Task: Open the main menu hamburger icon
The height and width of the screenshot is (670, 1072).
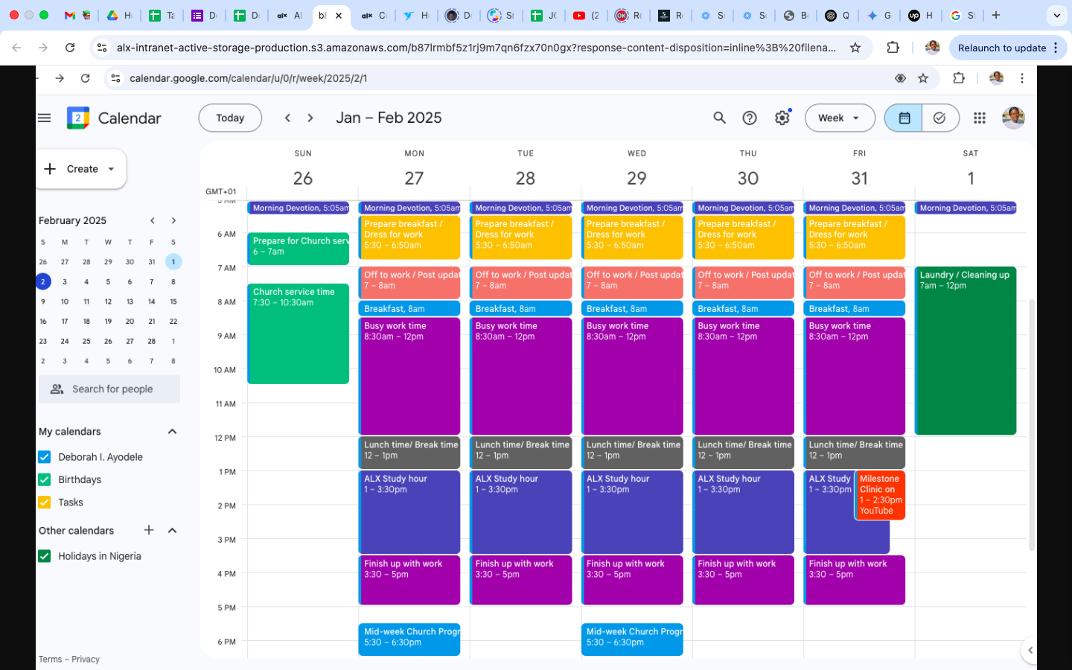Action: pyautogui.click(x=45, y=118)
